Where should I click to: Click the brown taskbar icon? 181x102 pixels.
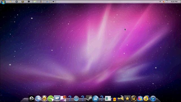pos(41,2)
